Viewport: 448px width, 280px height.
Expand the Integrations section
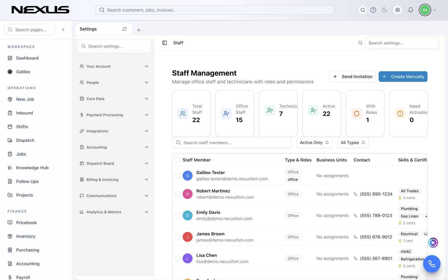114,131
